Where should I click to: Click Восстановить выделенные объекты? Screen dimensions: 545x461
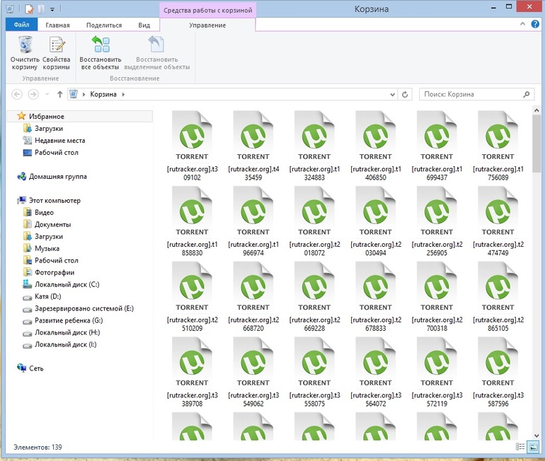(156, 53)
